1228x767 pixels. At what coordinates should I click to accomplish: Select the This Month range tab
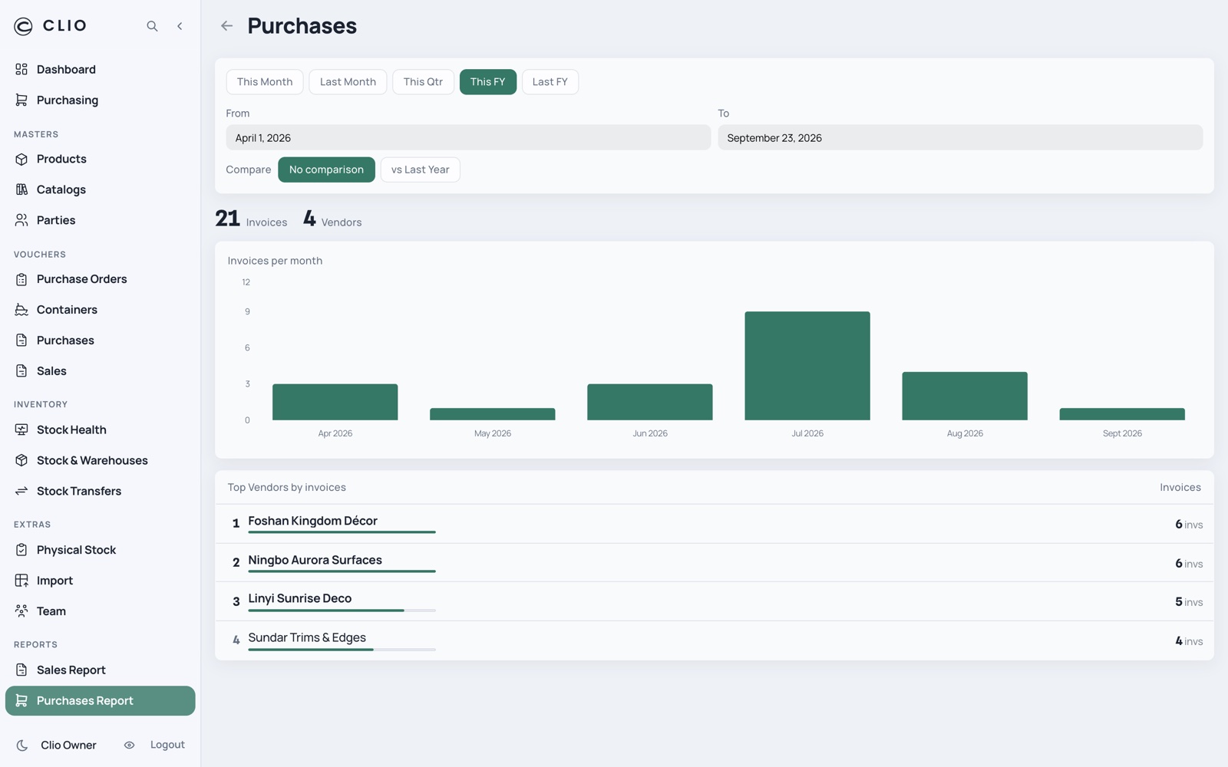point(265,82)
